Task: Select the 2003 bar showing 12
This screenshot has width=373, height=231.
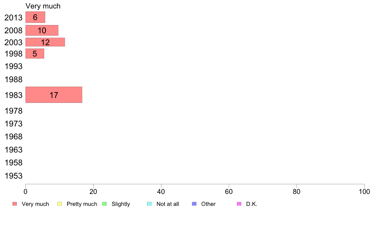Action: point(45,42)
